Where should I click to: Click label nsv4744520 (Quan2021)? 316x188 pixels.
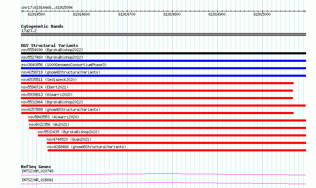[69, 139]
